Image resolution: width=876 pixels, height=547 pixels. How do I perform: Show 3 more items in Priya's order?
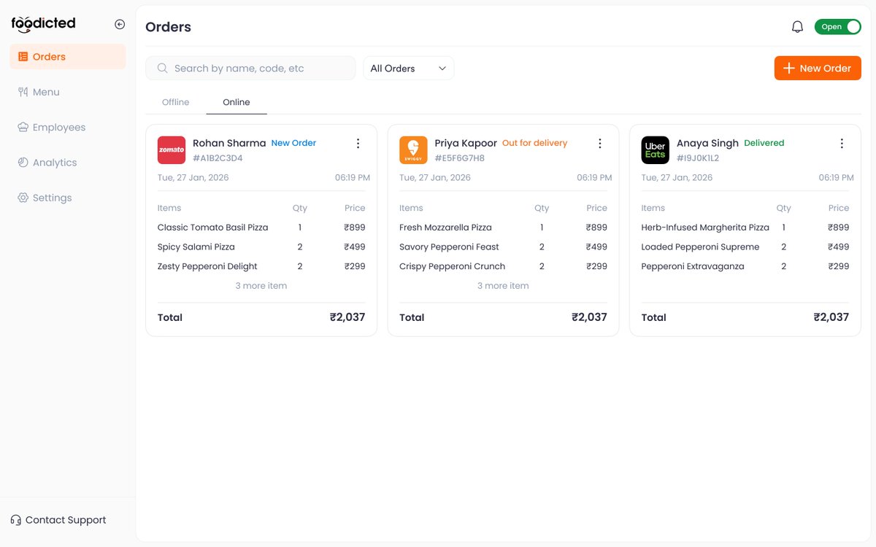pos(503,286)
